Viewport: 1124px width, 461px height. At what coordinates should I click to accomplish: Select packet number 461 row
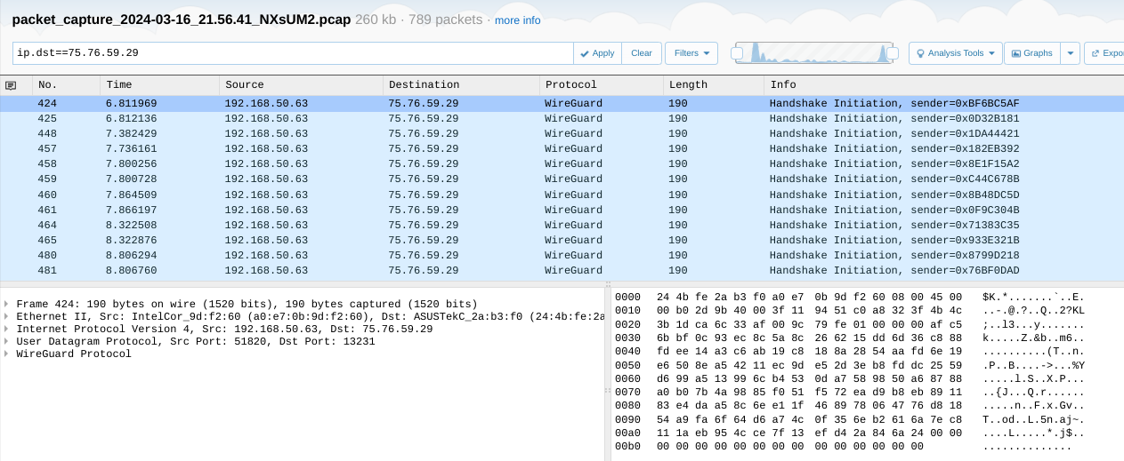click(562, 209)
